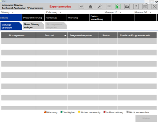
Task: Click the minimize-to-tray toolbar icon
Action: [145, 7]
